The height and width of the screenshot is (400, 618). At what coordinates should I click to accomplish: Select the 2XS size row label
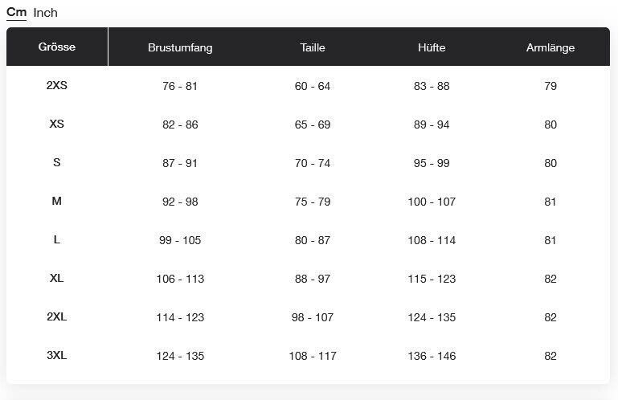coord(57,85)
